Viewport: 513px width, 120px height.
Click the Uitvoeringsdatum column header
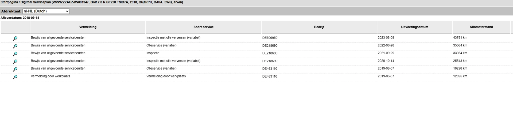pos(415,27)
